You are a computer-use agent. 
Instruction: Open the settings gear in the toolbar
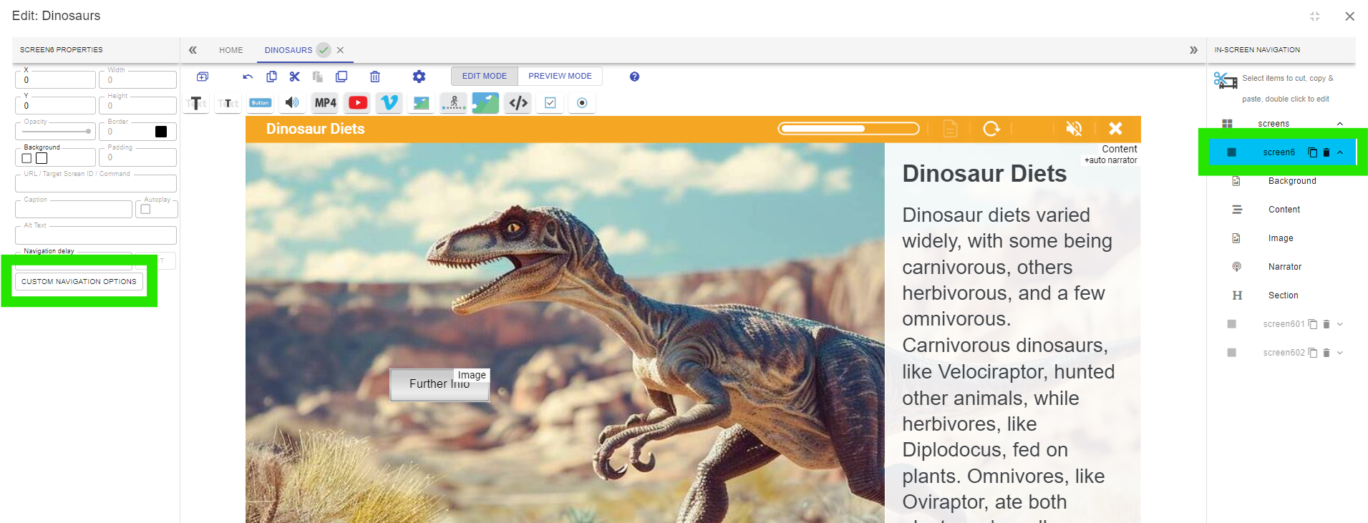click(419, 77)
